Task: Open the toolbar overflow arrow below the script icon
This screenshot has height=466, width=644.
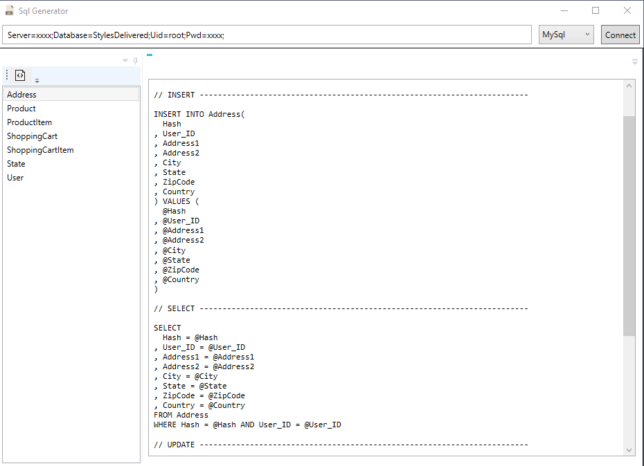Action: pos(37,80)
